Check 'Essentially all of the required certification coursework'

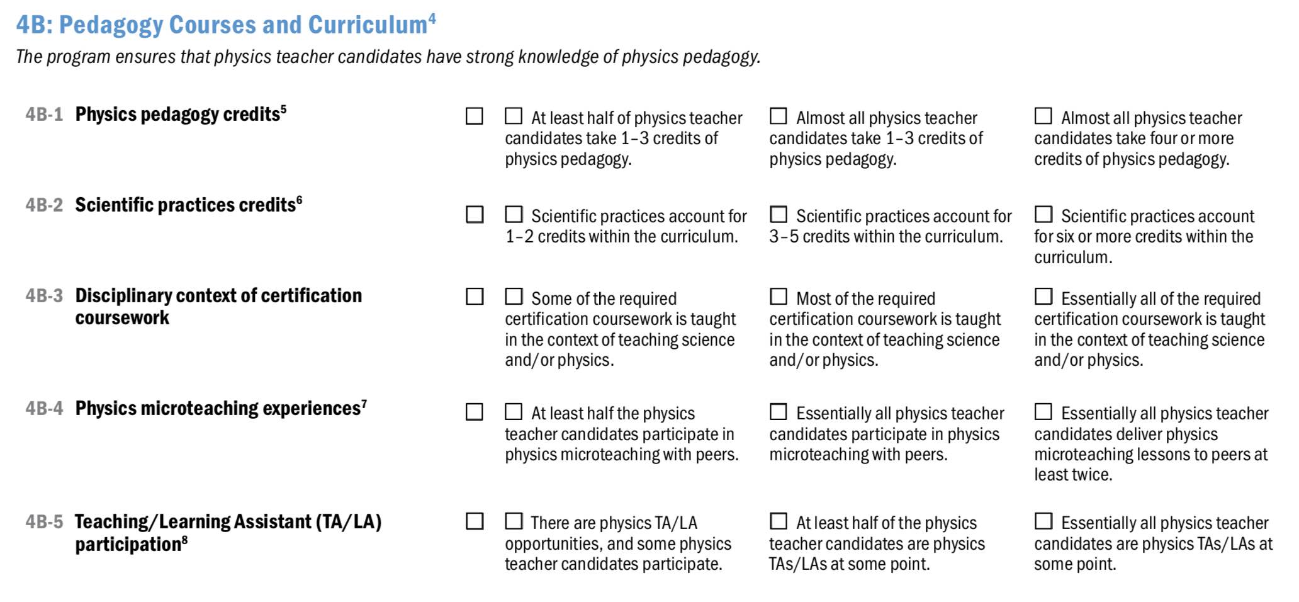(1043, 297)
